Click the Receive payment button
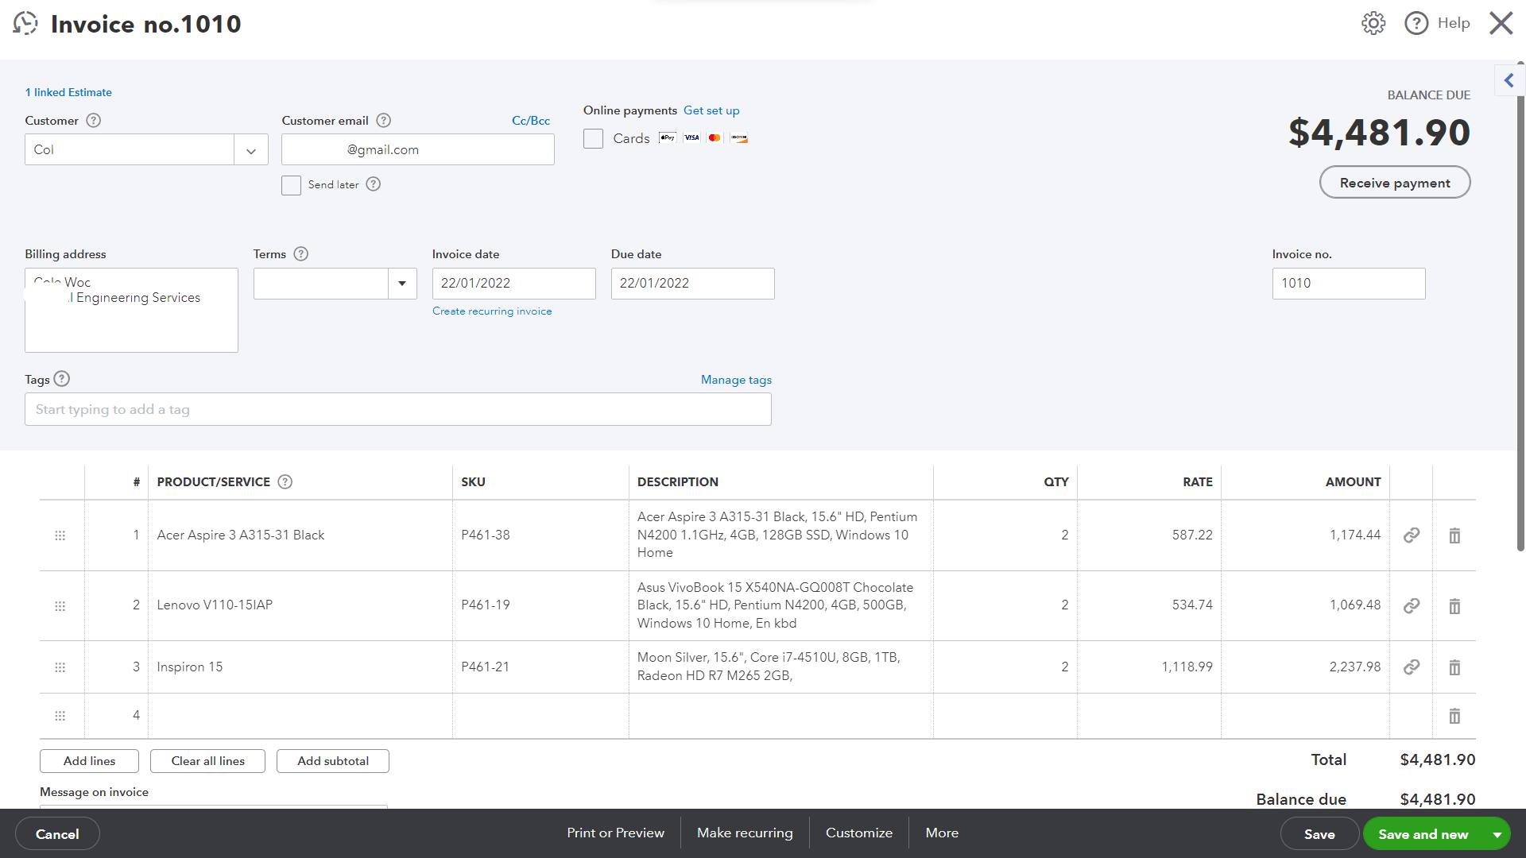The width and height of the screenshot is (1526, 858). pyautogui.click(x=1395, y=183)
